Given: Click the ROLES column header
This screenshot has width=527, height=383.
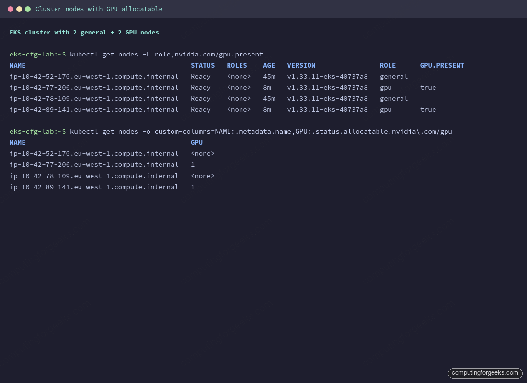Looking at the screenshot, I should pos(237,65).
